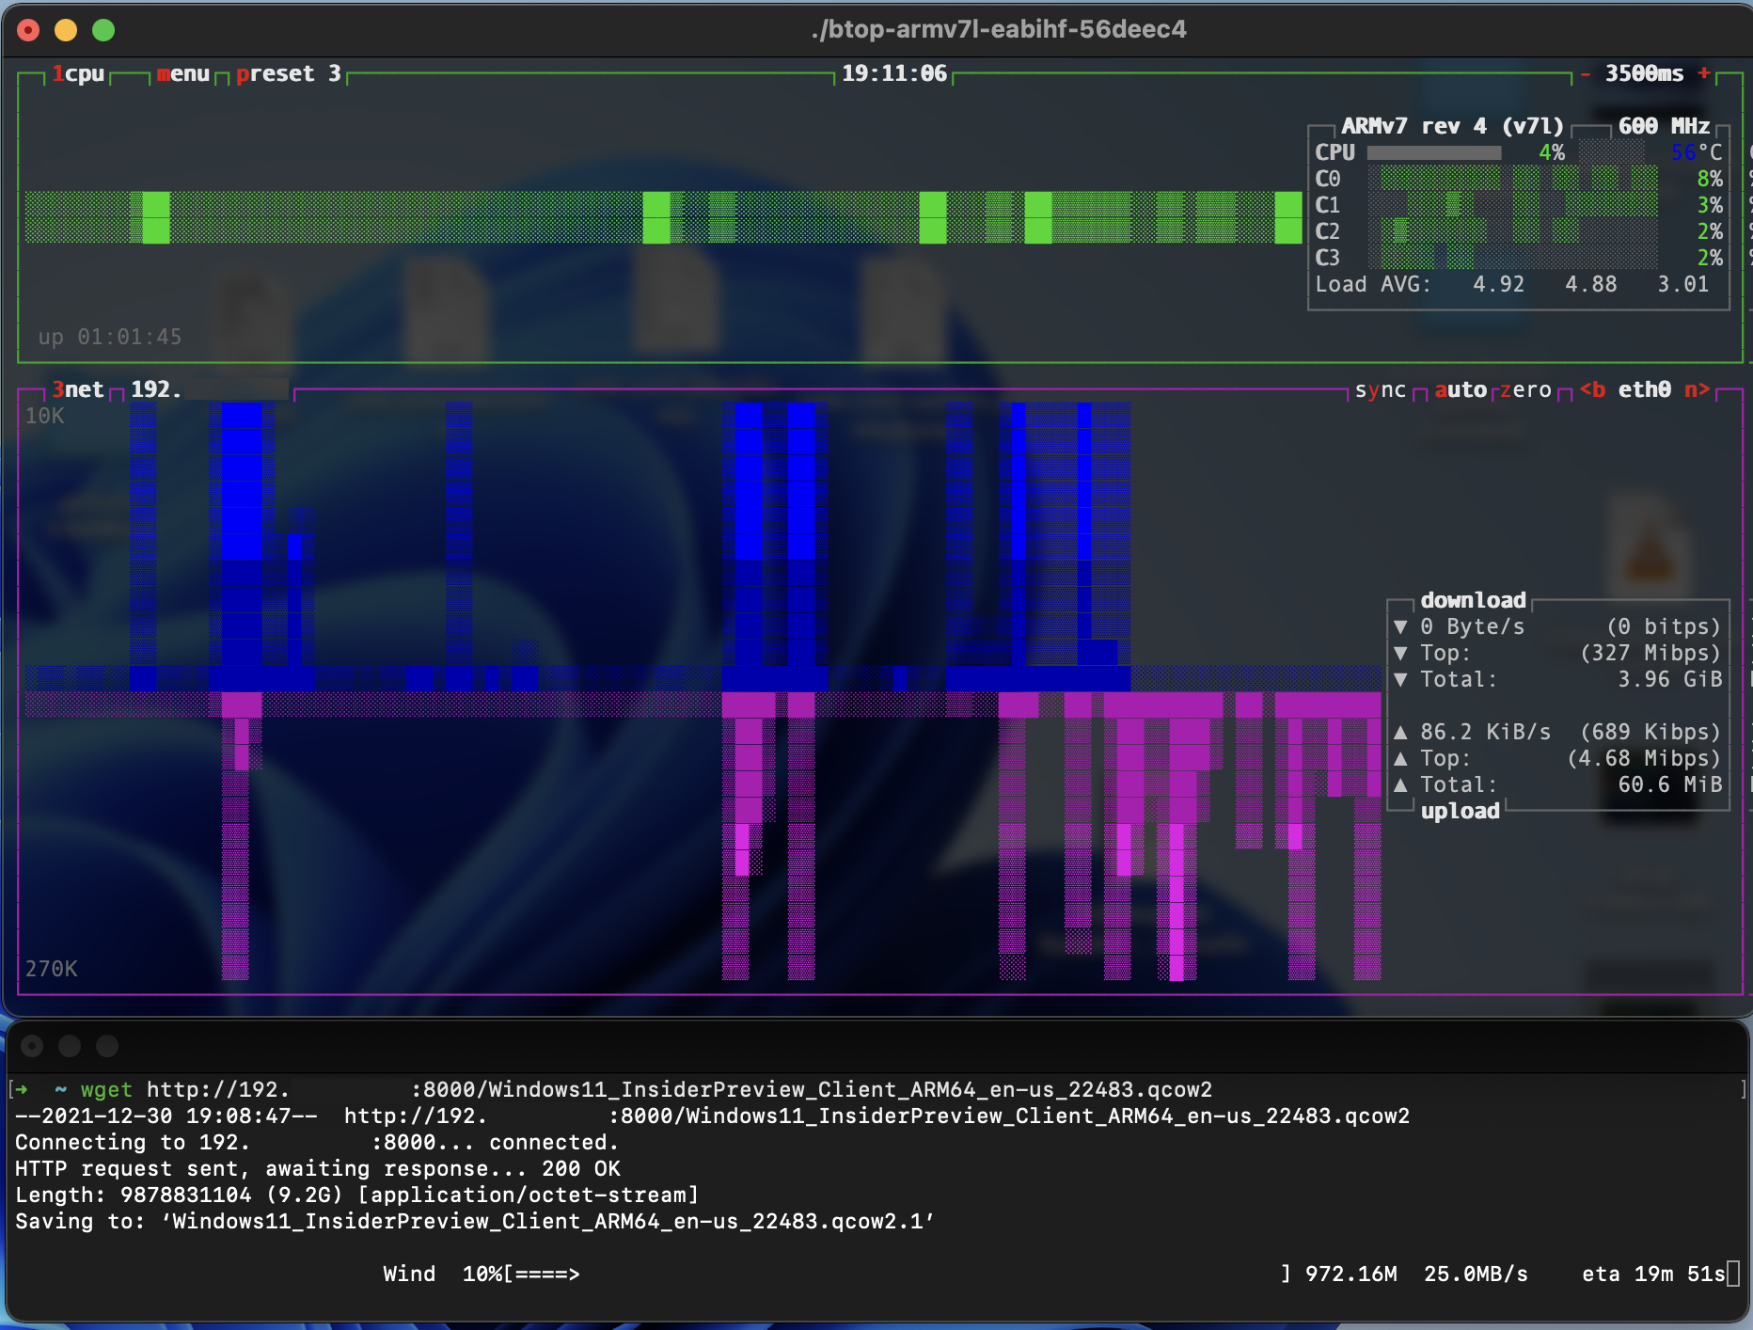The image size is (1753, 1330).
Task: Click 'n>' to switch to next network interface
Action: [1698, 389]
